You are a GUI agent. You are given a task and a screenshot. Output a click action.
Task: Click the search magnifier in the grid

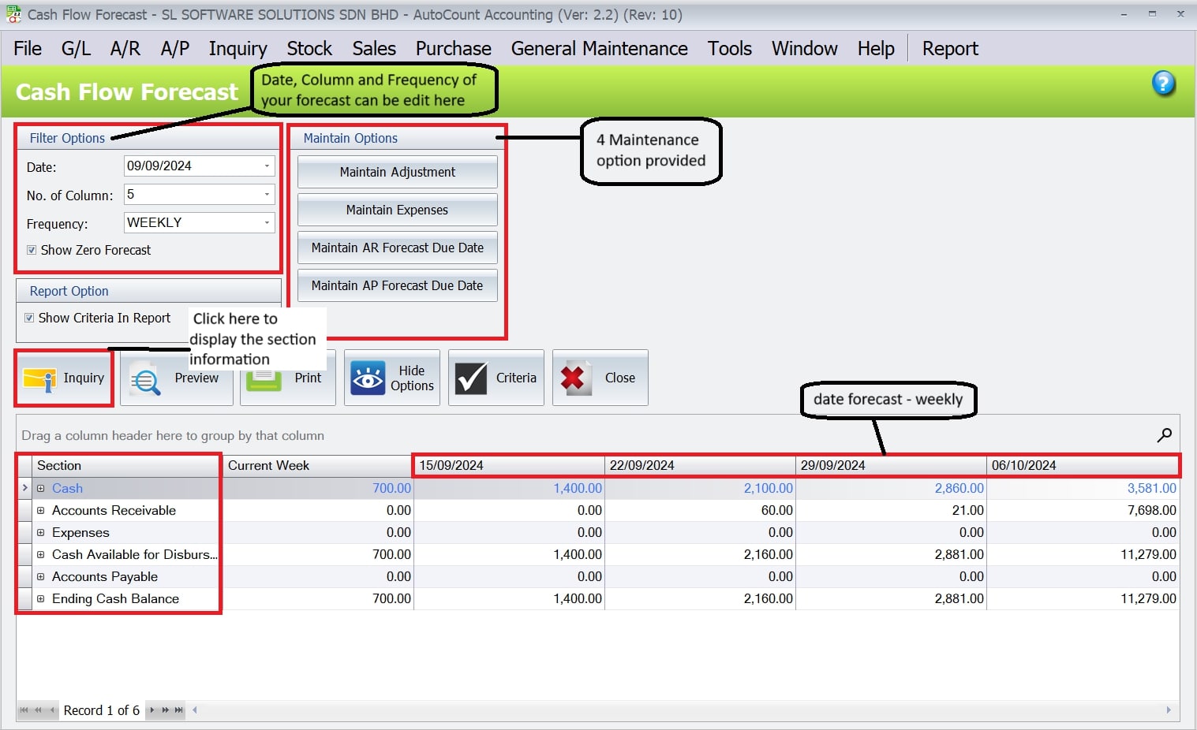[1165, 434]
